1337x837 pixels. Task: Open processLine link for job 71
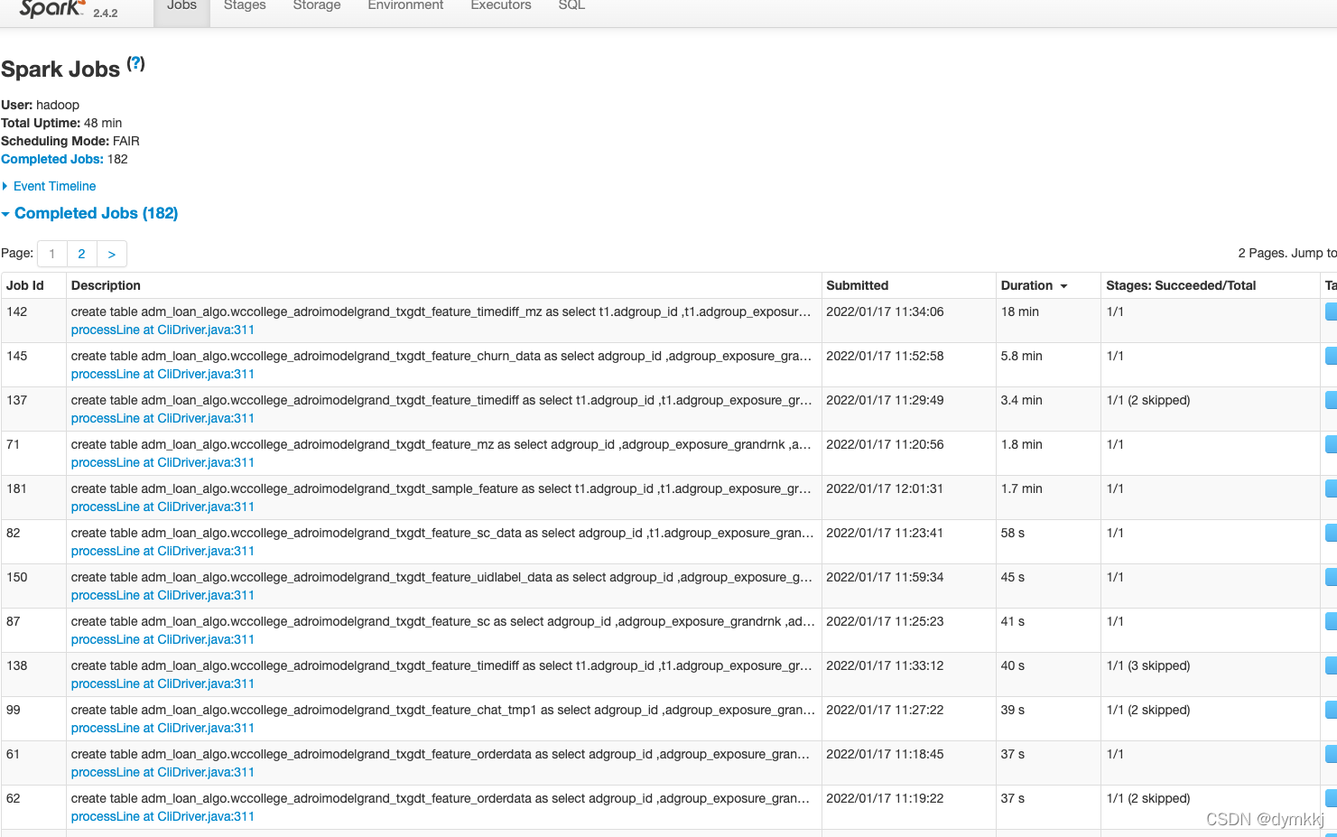[162, 462]
